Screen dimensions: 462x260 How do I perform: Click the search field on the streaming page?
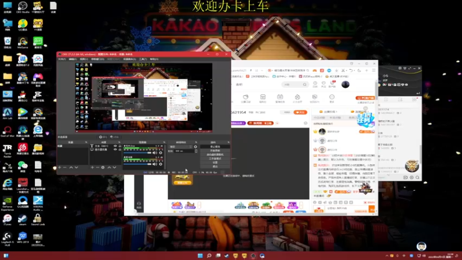tap(294, 84)
